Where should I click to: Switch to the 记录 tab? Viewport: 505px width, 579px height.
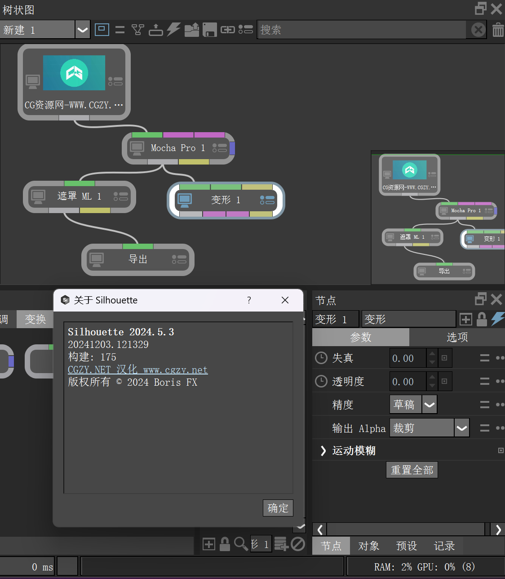[x=444, y=546]
